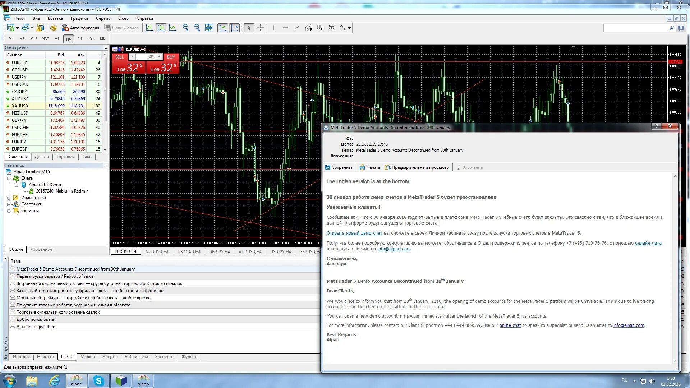Switch timeframe to M1
This screenshot has width=690, height=388.
[x=11, y=39]
